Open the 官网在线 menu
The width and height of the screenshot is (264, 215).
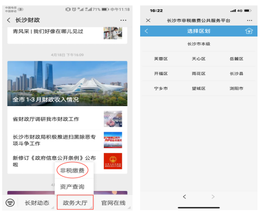click(x=114, y=202)
